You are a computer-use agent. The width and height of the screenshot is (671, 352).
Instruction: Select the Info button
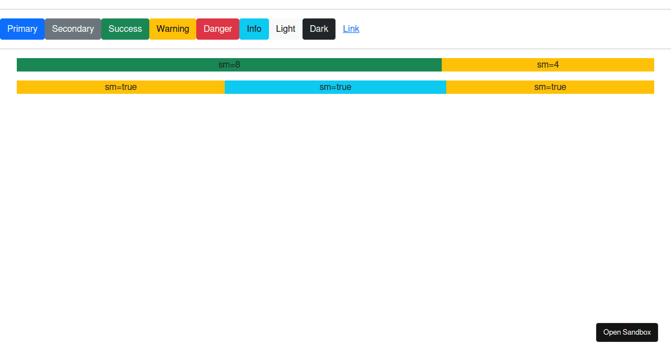[x=254, y=28]
